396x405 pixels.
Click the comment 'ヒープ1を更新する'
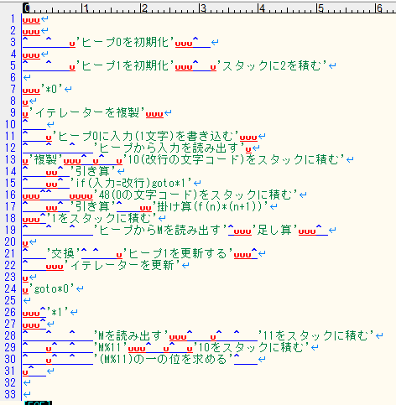coord(178,254)
